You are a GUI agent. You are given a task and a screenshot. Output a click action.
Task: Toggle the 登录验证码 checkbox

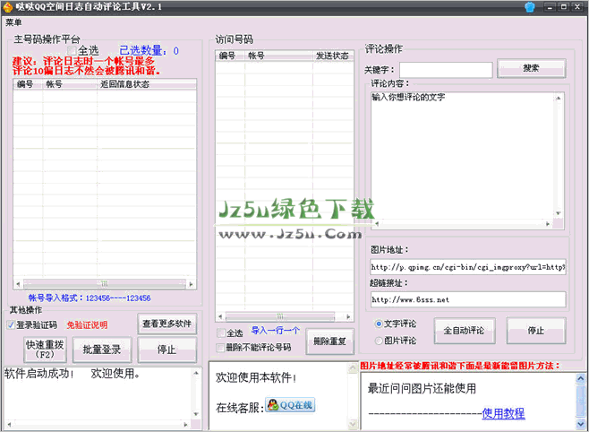[x=11, y=324]
